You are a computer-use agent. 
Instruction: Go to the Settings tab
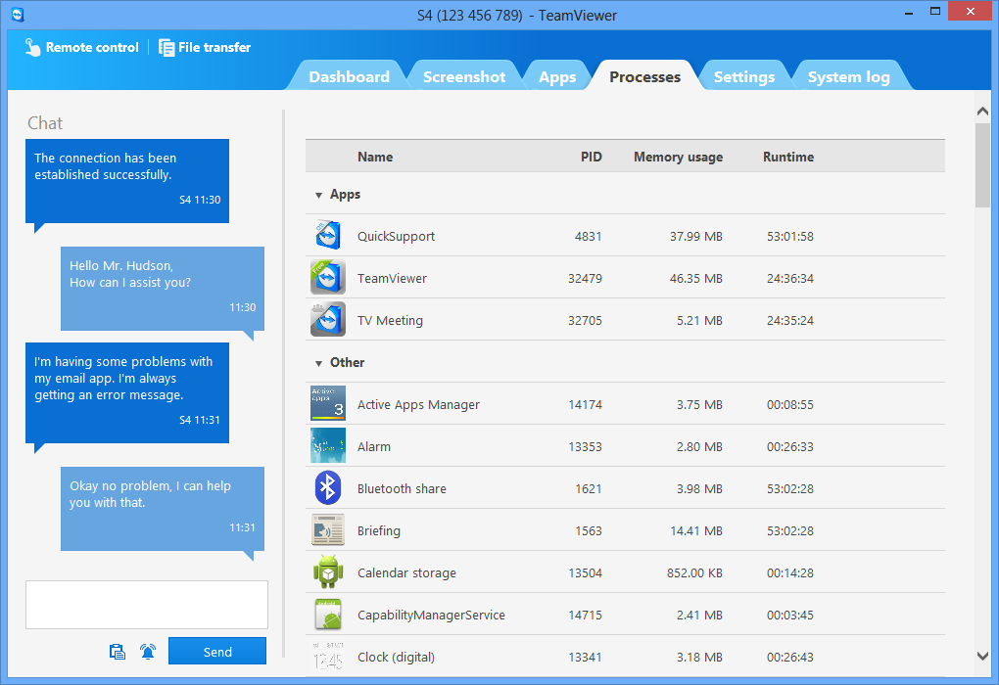tap(744, 76)
